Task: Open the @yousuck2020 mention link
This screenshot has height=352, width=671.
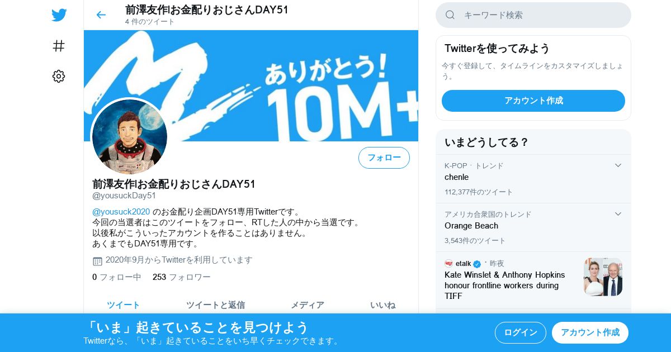Action: pyautogui.click(x=121, y=212)
